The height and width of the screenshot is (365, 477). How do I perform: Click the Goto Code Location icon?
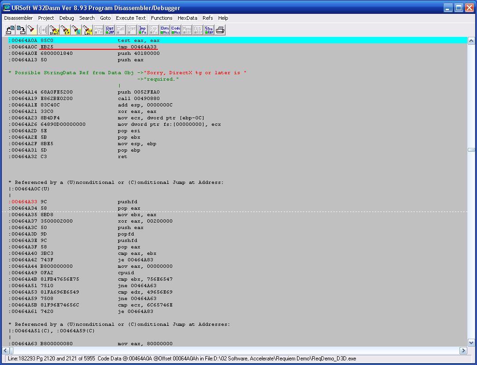click(87, 30)
